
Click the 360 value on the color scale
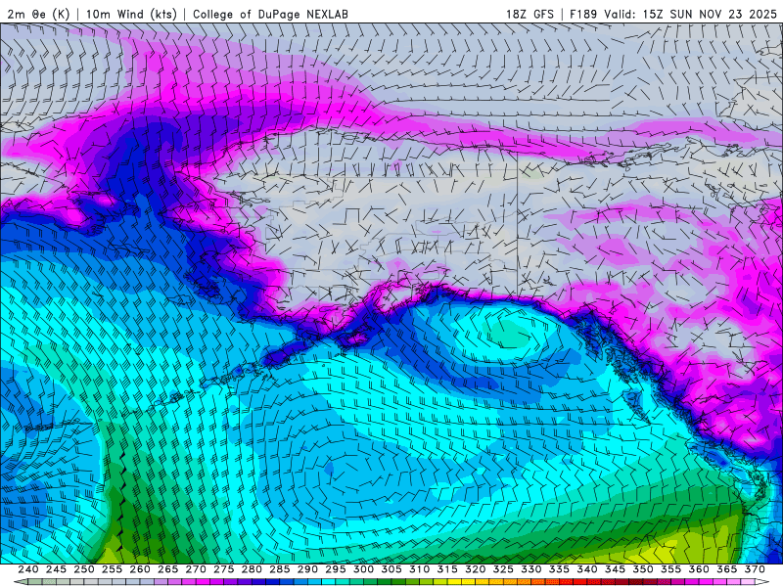pyautogui.click(x=699, y=569)
